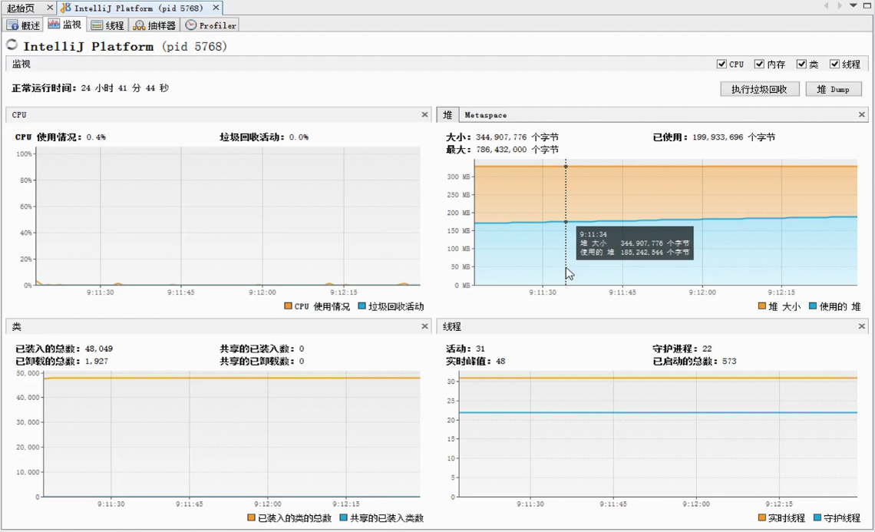Close the CPU graph panel

(424, 114)
